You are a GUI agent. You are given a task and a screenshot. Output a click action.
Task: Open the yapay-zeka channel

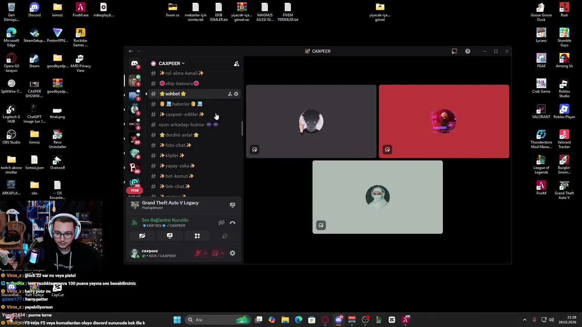[x=194, y=166]
